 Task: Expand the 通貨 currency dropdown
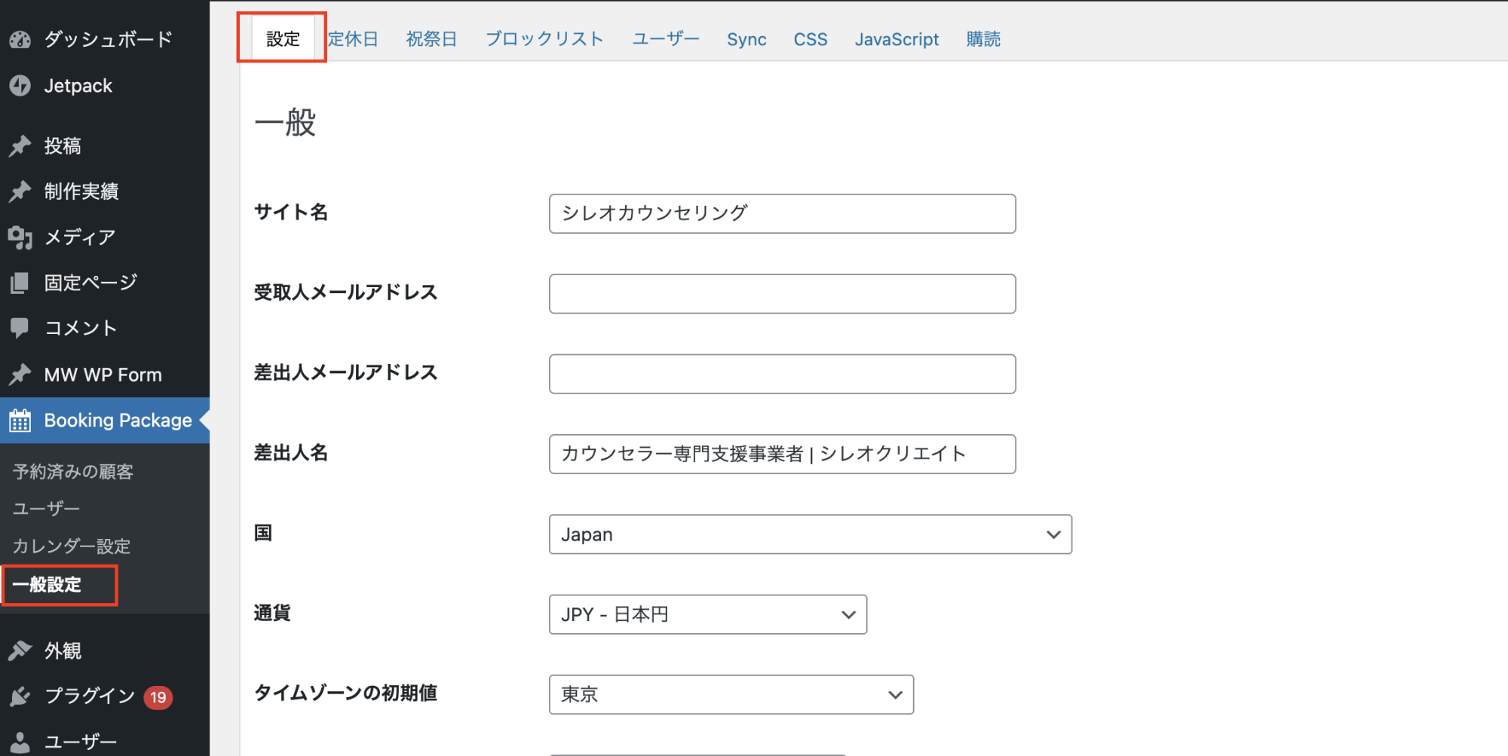707,614
